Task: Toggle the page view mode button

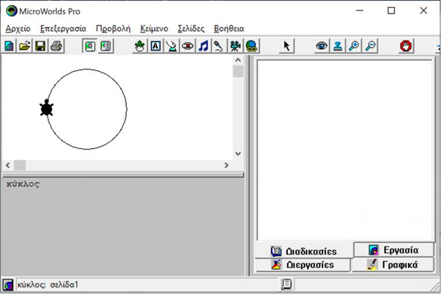Action: tap(90, 46)
